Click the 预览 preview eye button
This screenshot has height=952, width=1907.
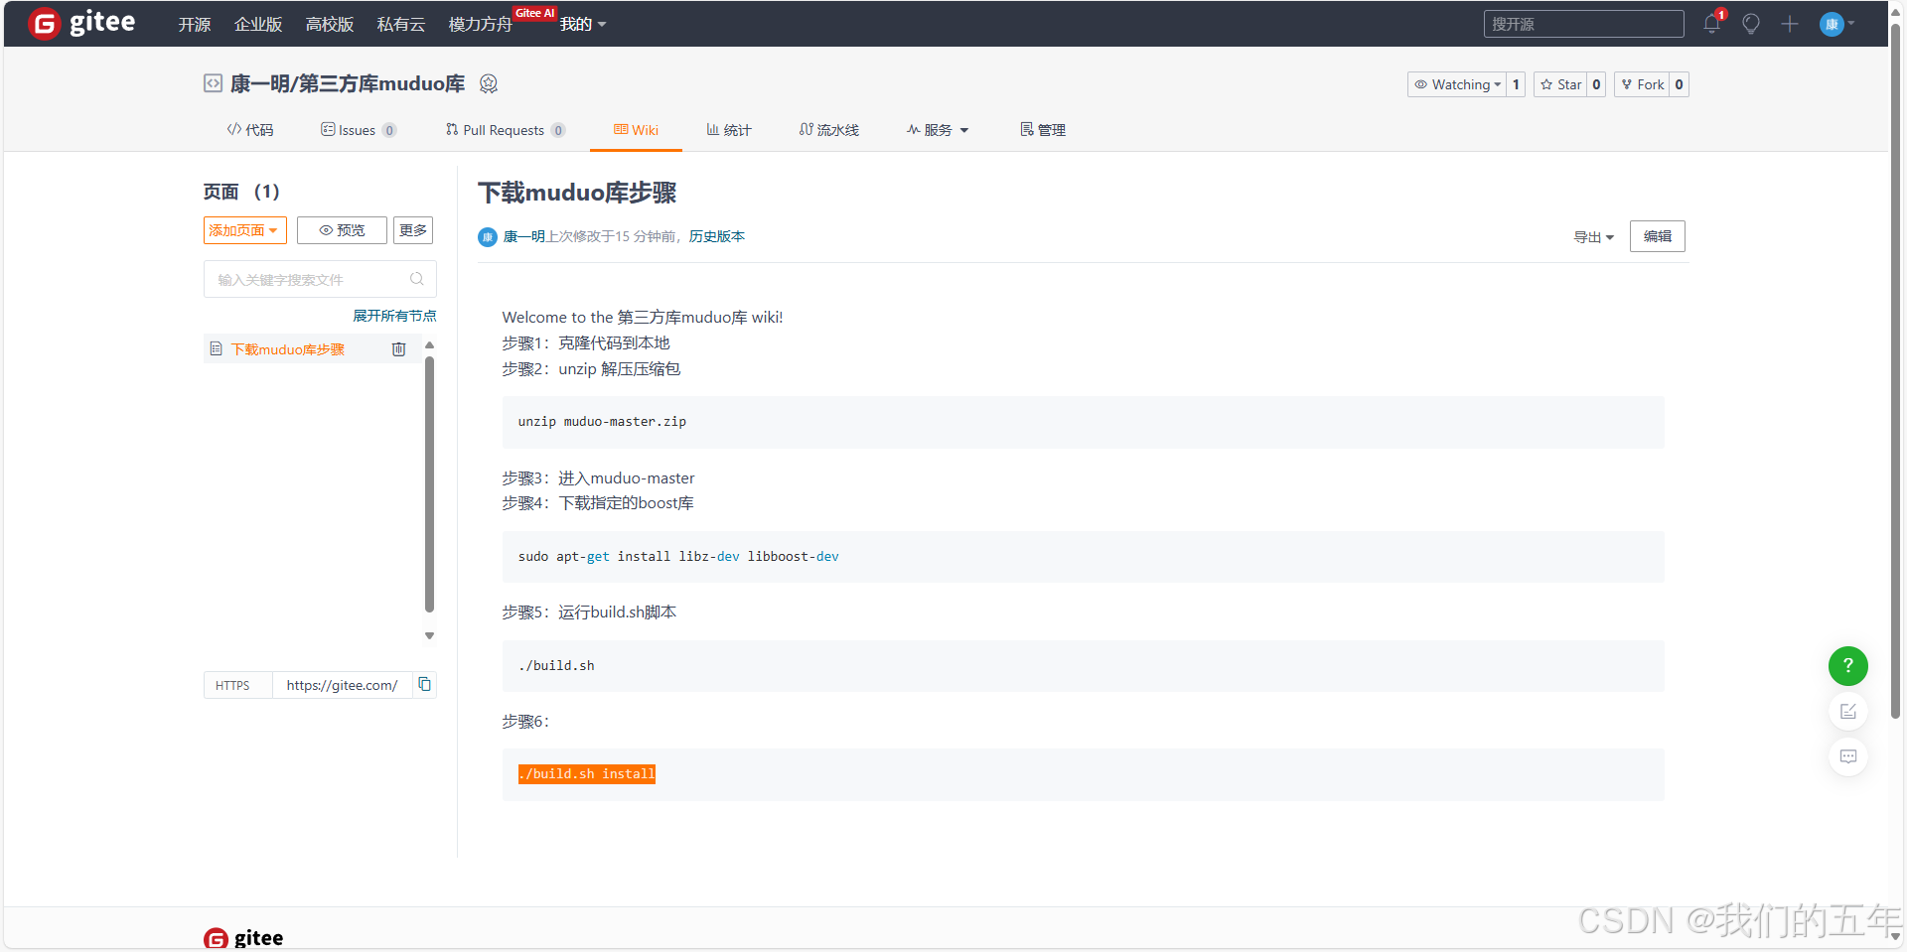tap(342, 230)
